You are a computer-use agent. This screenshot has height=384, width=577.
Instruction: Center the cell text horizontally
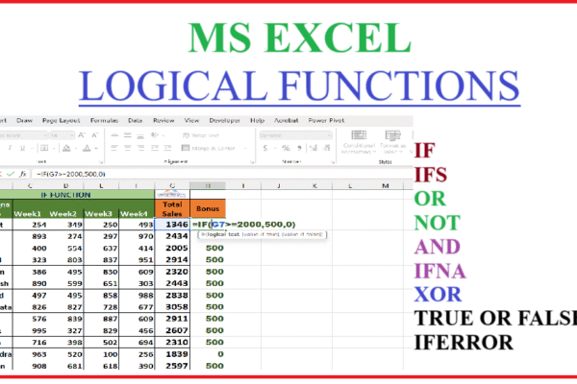click(128, 148)
